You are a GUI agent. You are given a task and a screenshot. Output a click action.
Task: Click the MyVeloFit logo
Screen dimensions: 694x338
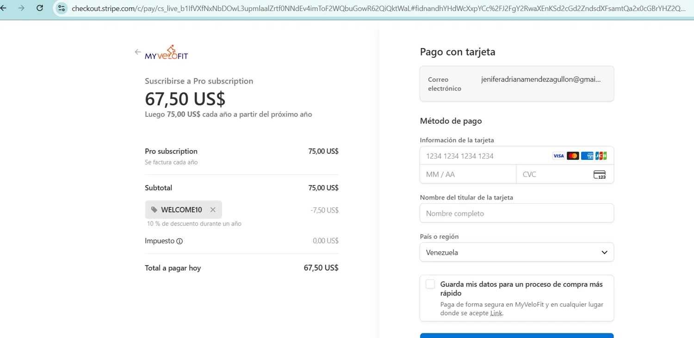167,53
